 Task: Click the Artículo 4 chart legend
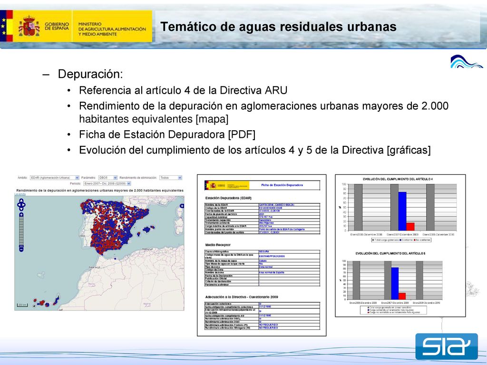click(401, 240)
